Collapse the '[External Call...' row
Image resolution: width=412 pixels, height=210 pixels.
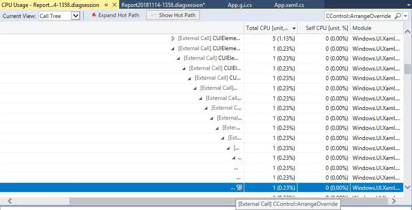coord(200,99)
